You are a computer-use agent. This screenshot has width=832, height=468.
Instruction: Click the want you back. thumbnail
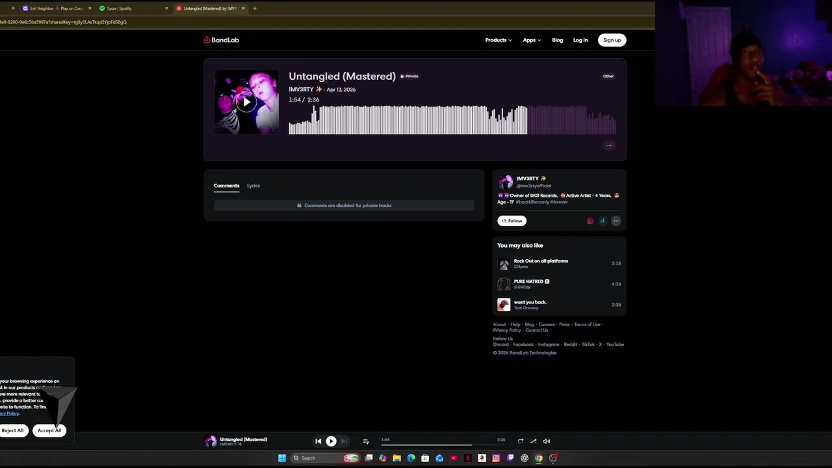pyautogui.click(x=504, y=305)
